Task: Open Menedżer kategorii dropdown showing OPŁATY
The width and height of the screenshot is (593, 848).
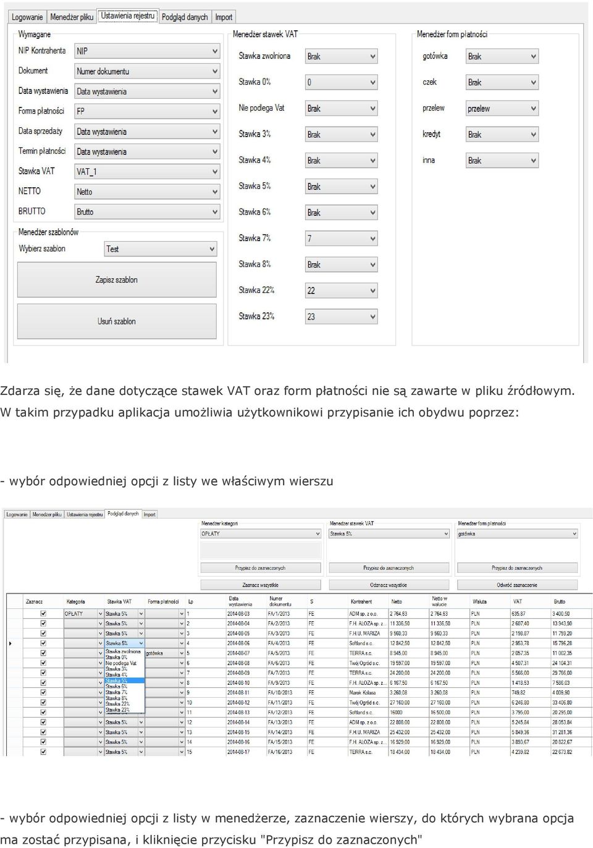Action: 260,534
